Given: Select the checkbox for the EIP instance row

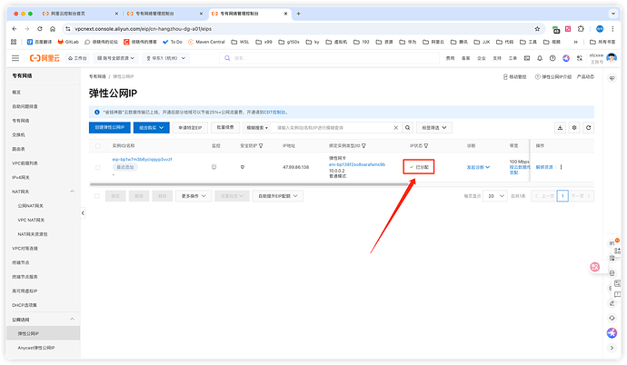Looking at the screenshot, I should tap(99, 164).
